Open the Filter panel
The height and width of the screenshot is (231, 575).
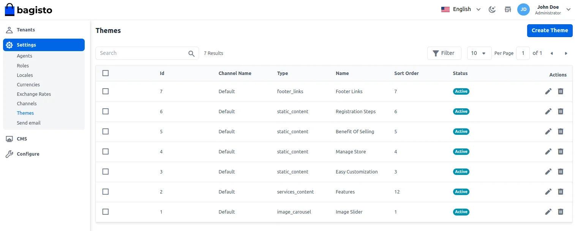click(x=444, y=53)
